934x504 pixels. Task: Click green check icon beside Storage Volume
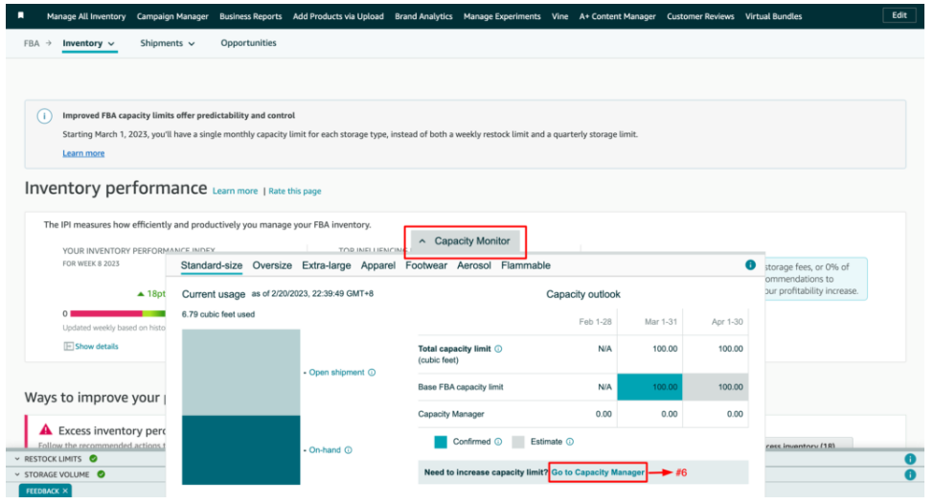pyautogui.click(x=102, y=474)
